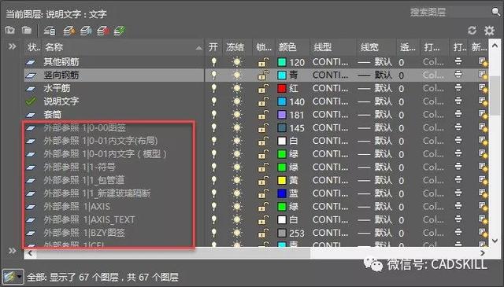Change color swatch 120 of 其他钢筋
Viewport: 504px width, 287px height.
click(x=282, y=62)
